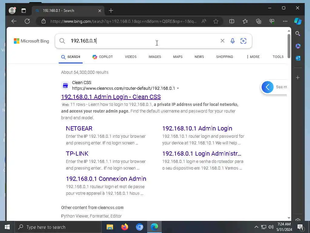Screen dimensions: 310x233
Task: Open the Read aloud icon
Action: (x=204, y=21)
